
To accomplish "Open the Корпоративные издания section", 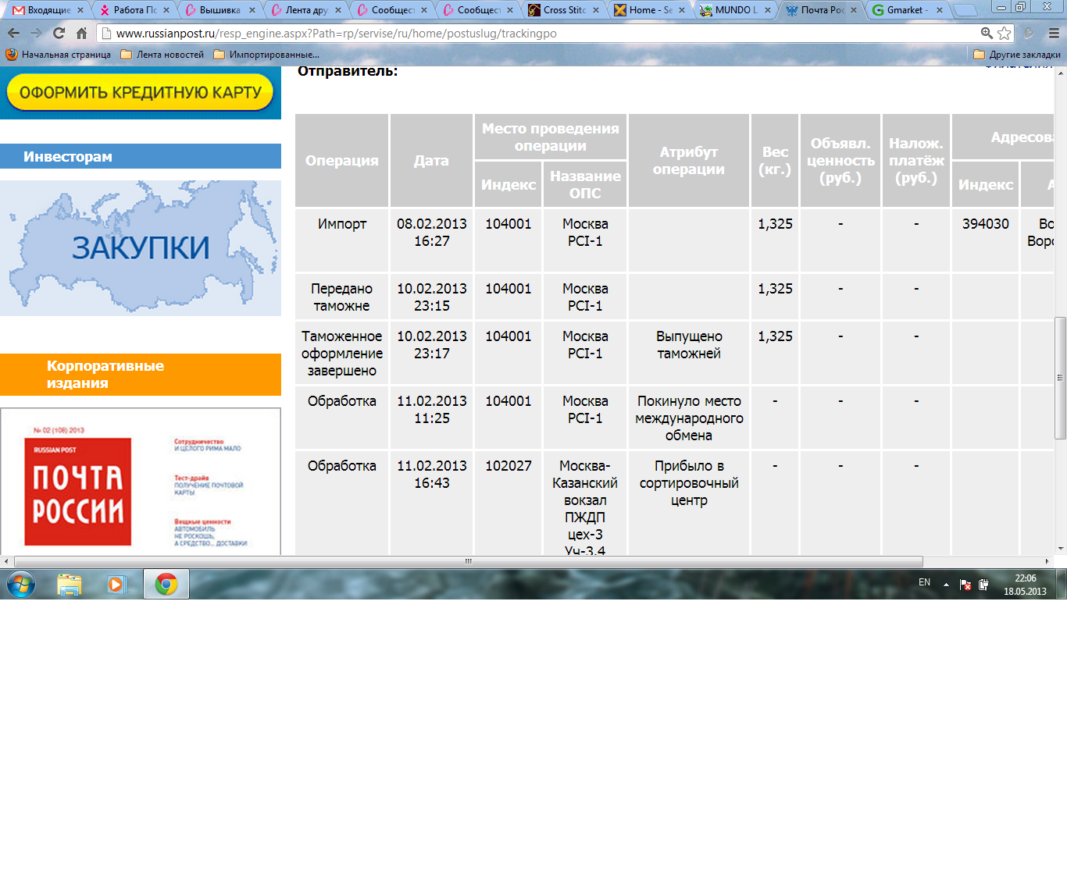I will [141, 375].
